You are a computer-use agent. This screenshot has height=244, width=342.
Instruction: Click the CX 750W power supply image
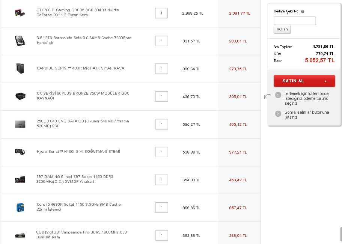(x=20, y=96)
